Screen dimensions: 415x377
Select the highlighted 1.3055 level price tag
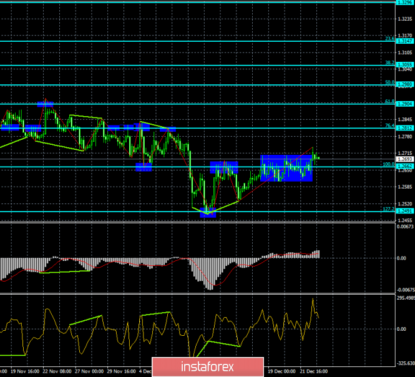tap(404, 65)
